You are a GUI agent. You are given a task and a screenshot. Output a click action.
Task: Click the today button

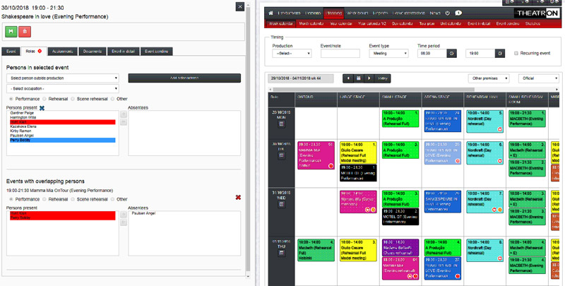click(x=382, y=78)
